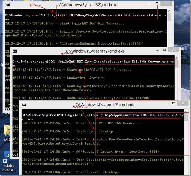Minimize the AppServer1 cmd window

click(158, 50)
